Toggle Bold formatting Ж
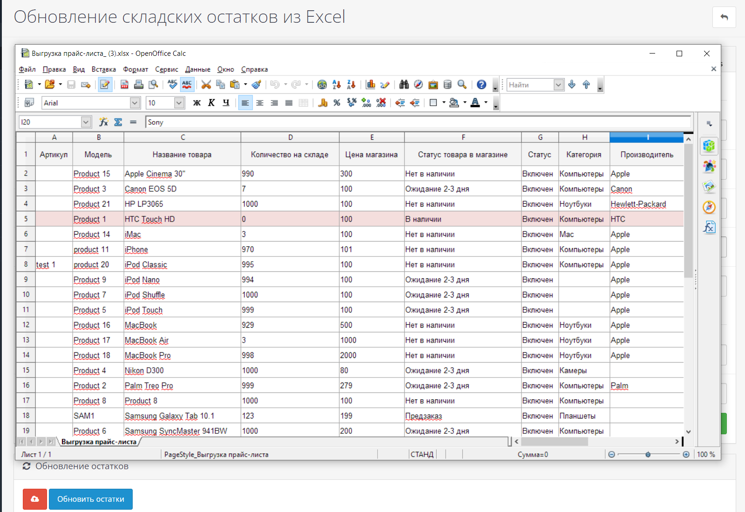745x512 pixels. [x=197, y=103]
